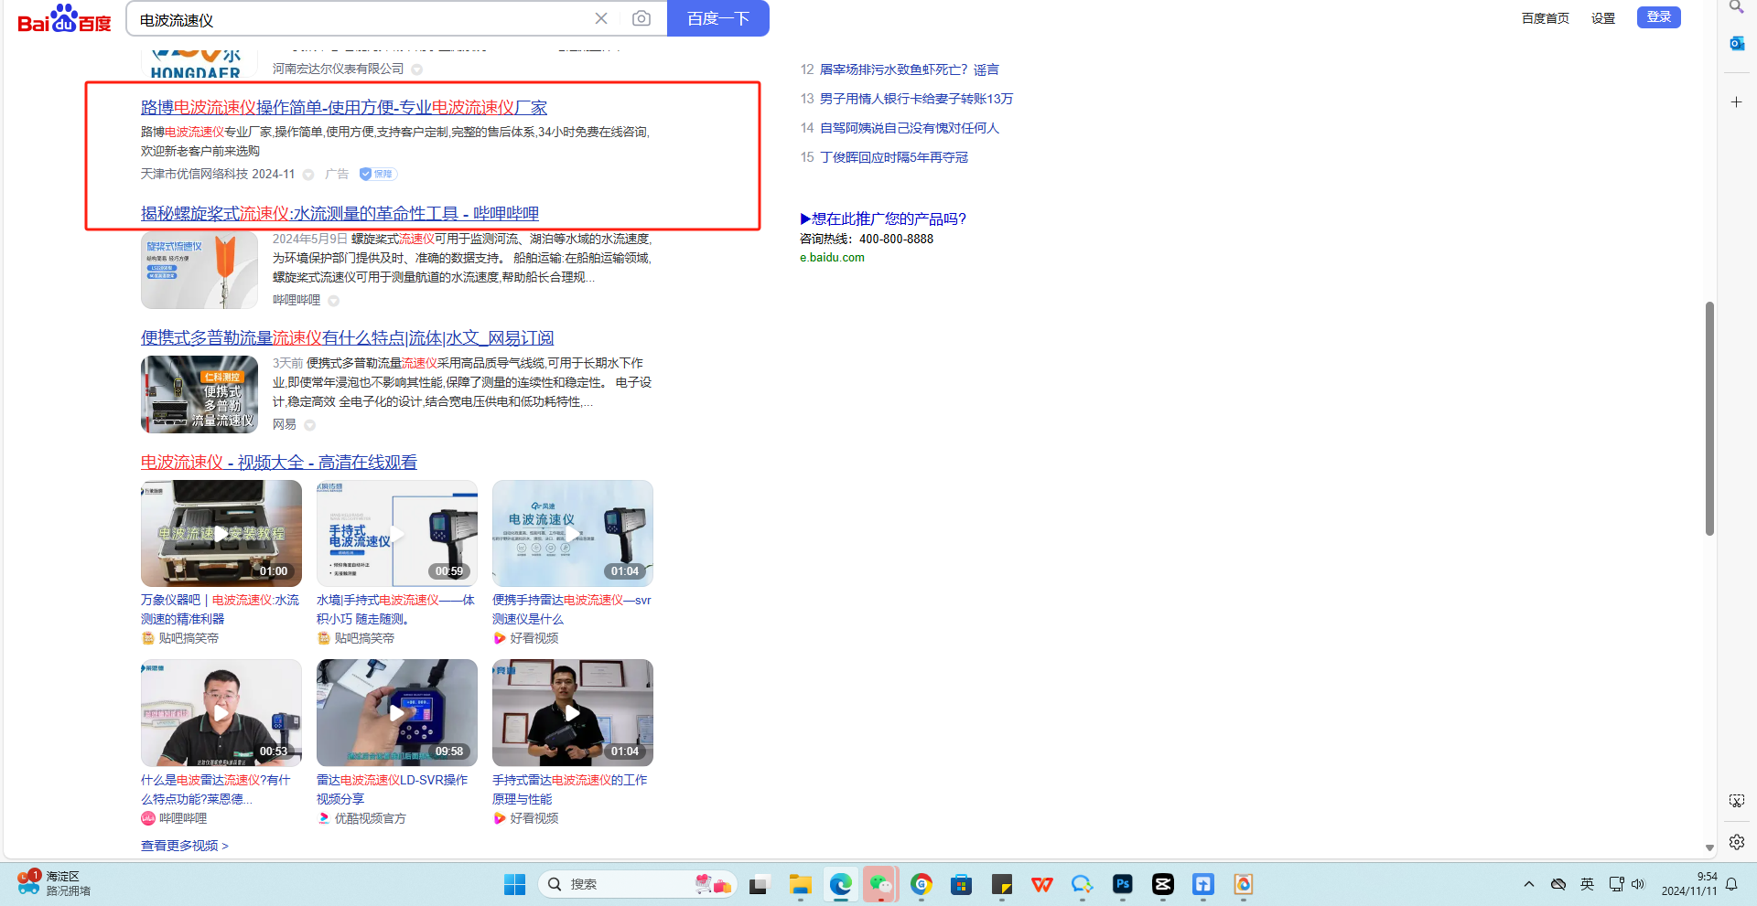Open video title 便携手持雷达电波流速仪—svr
This screenshot has width=1757, height=906.
[572, 610]
